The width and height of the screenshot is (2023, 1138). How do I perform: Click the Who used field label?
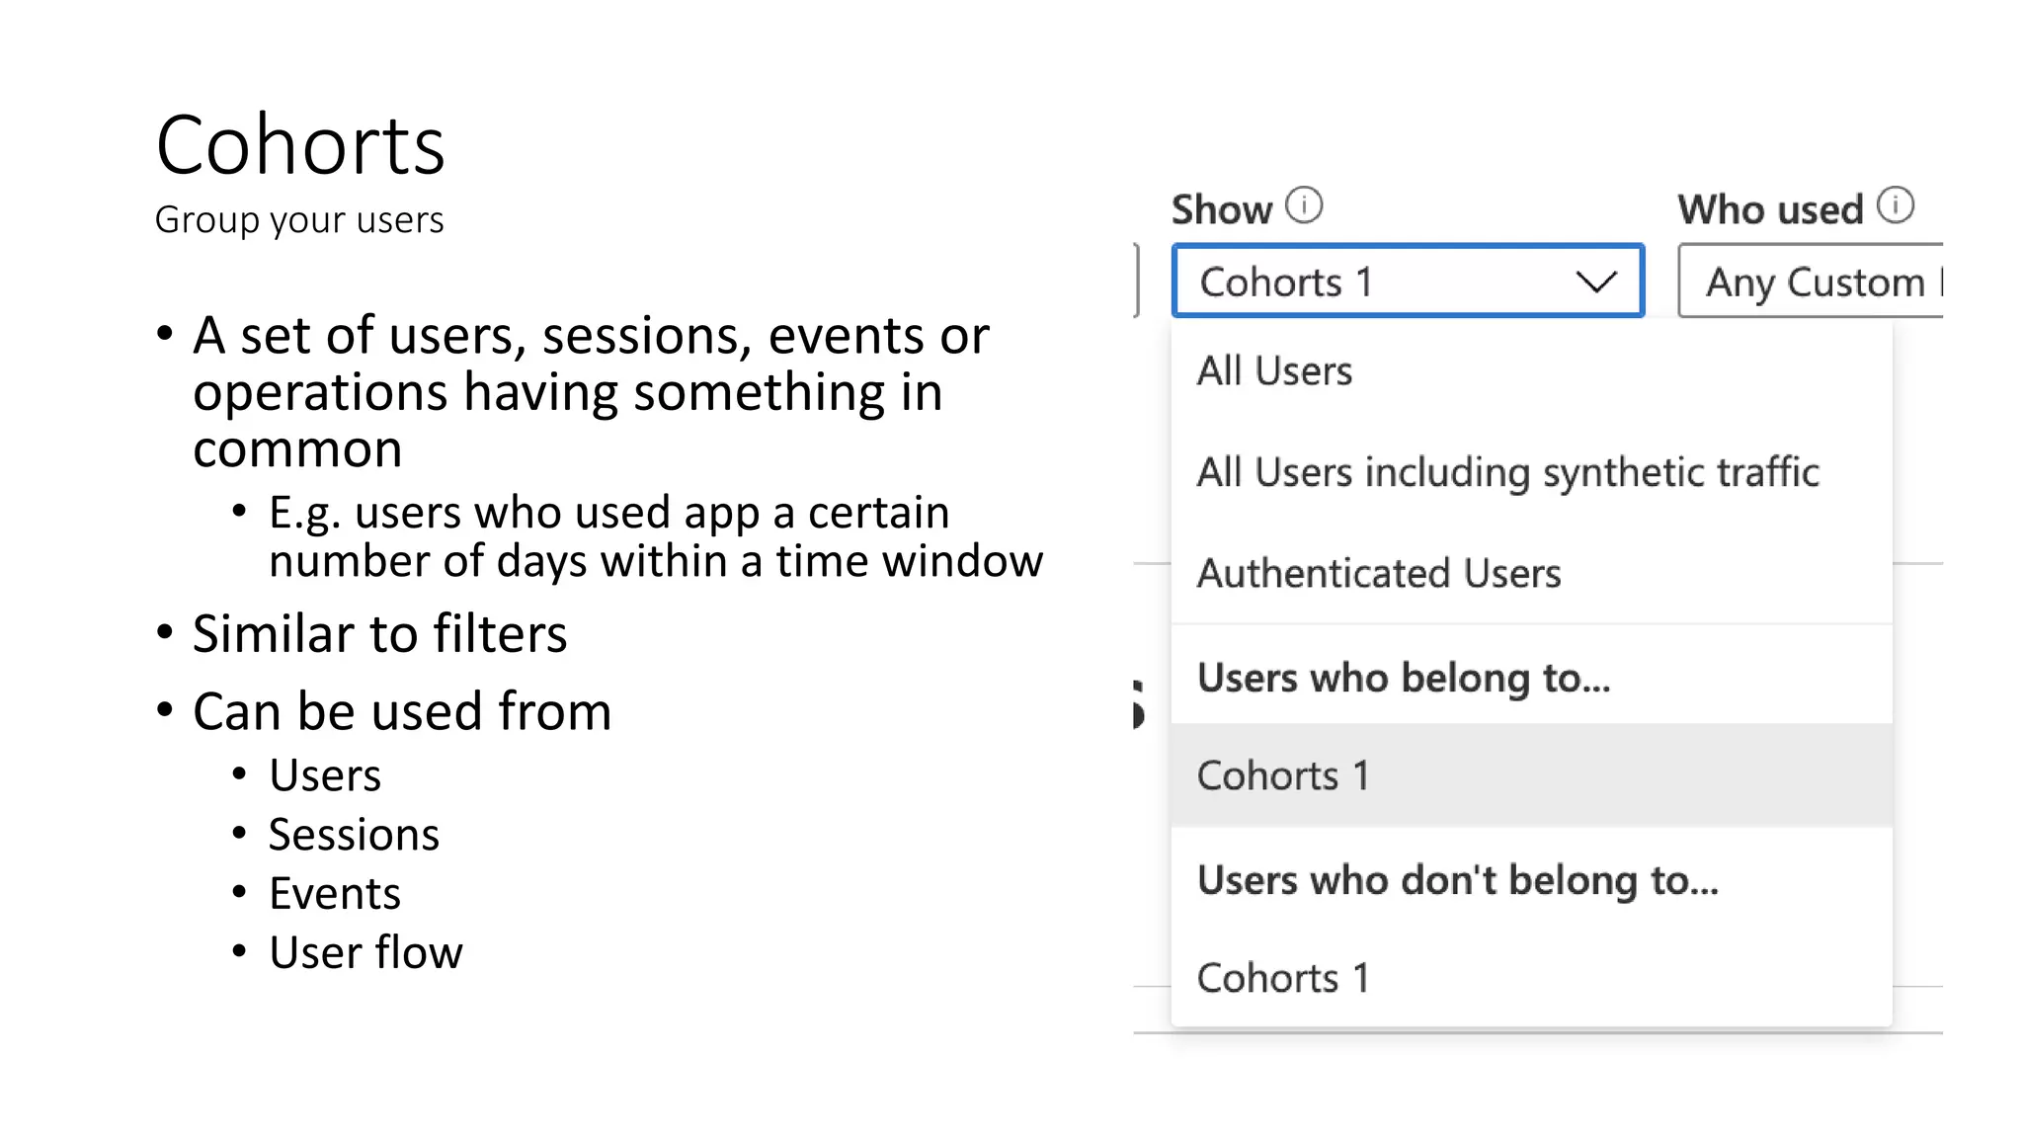point(1770,209)
